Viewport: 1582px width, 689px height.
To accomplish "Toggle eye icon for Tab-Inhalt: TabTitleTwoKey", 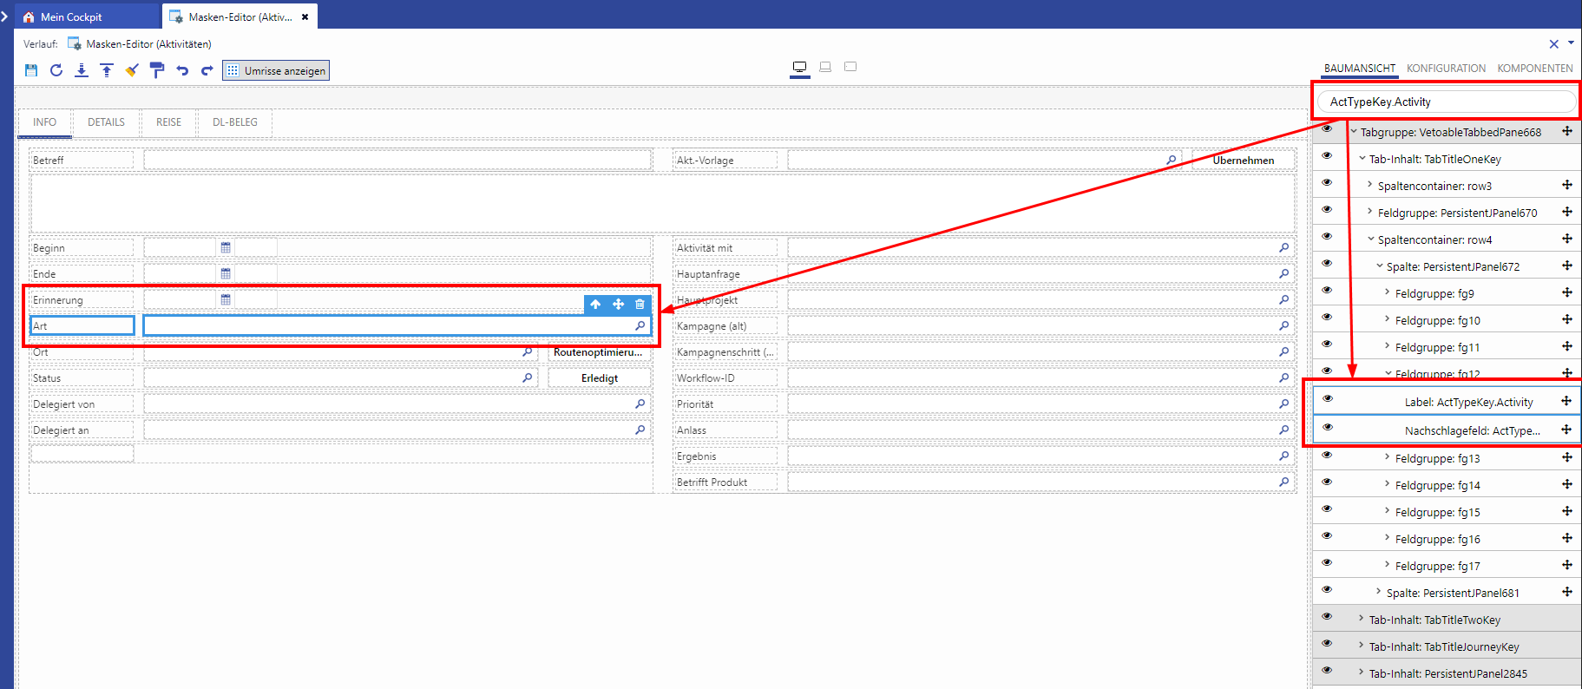I will coord(1326,616).
